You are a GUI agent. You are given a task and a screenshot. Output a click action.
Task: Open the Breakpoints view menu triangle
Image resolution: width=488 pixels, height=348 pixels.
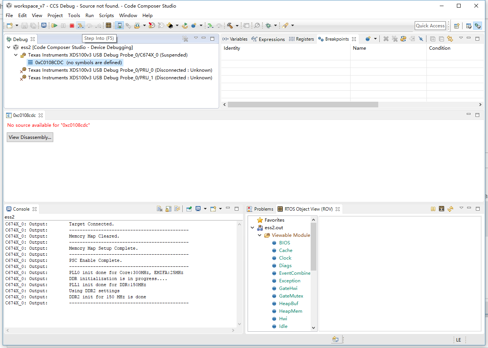click(x=461, y=38)
